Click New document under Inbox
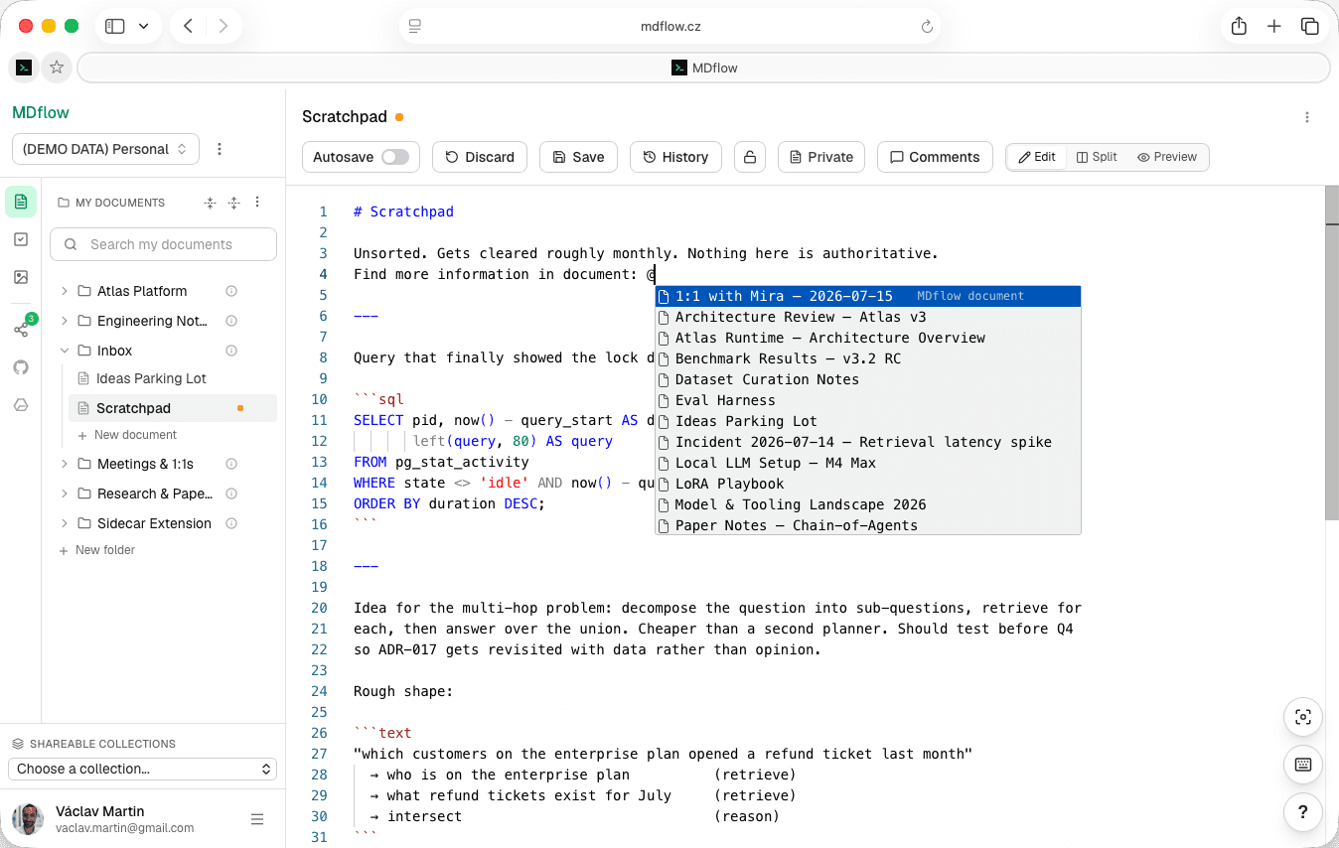The height and width of the screenshot is (848, 1339). click(x=127, y=435)
